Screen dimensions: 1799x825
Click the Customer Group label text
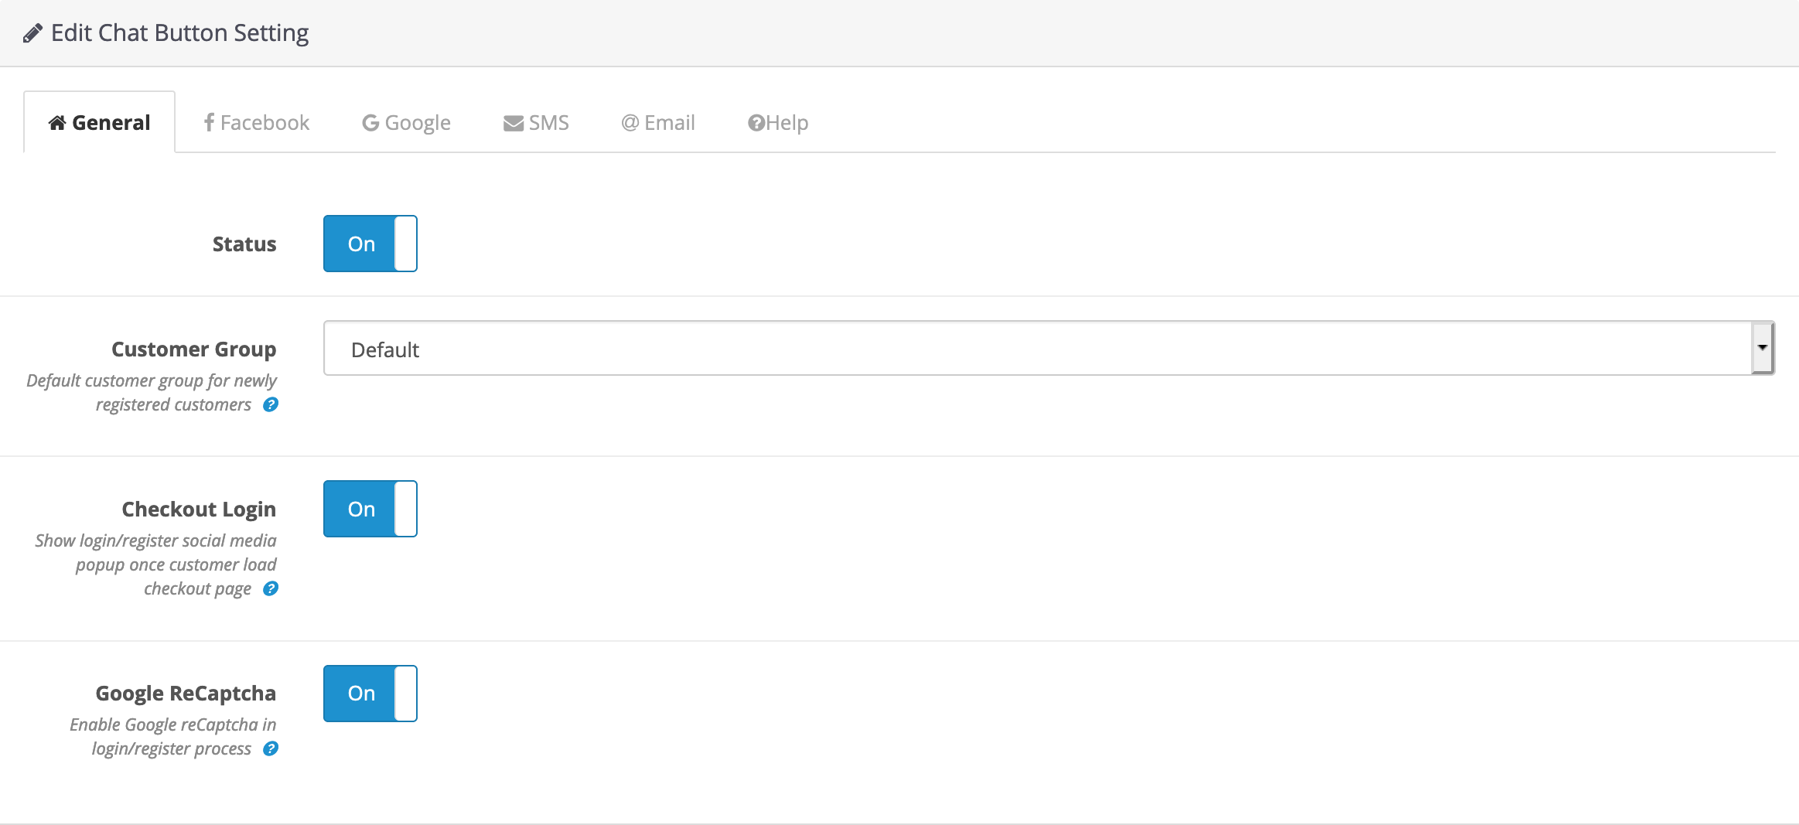tap(193, 349)
